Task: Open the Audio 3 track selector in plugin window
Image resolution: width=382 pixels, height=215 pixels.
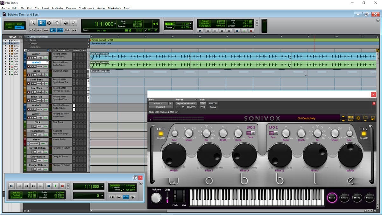Action: click(158, 104)
